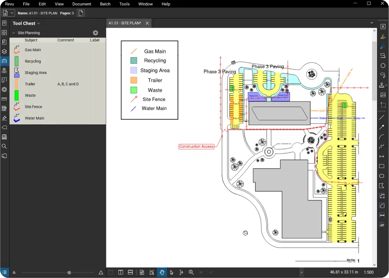Toggle split view vertical
Screen dimensions: 389x278
pos(120,272)
